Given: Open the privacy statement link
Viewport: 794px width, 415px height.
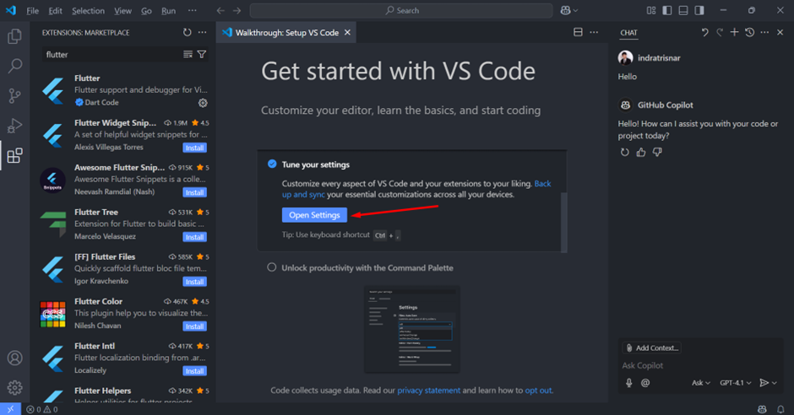Looking at the screenshot, I should pyautogui.click(x=429, y=391).
